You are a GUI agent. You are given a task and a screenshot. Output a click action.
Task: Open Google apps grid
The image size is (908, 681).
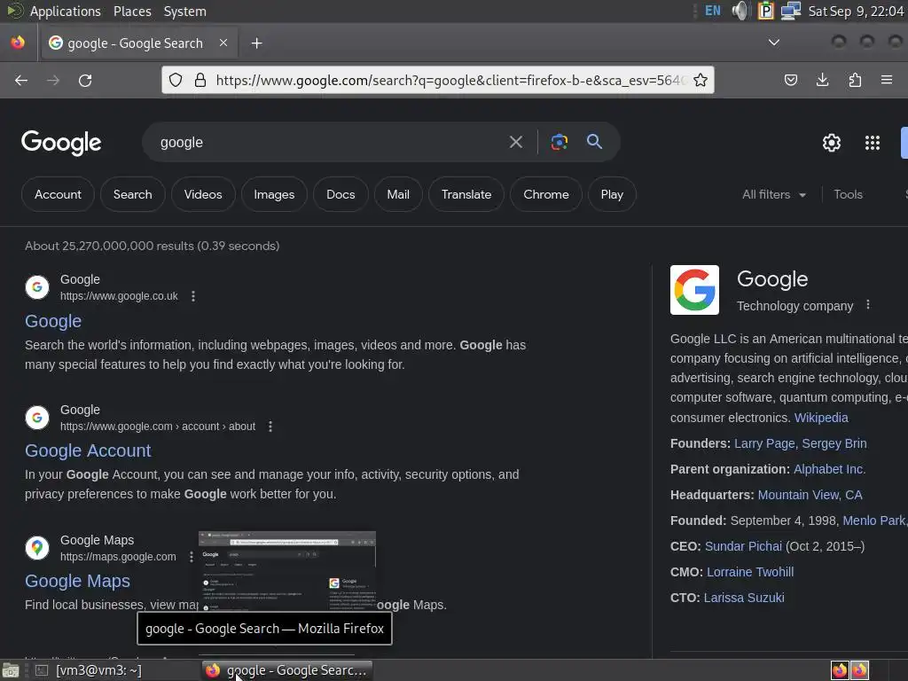[x=873, y=143]
